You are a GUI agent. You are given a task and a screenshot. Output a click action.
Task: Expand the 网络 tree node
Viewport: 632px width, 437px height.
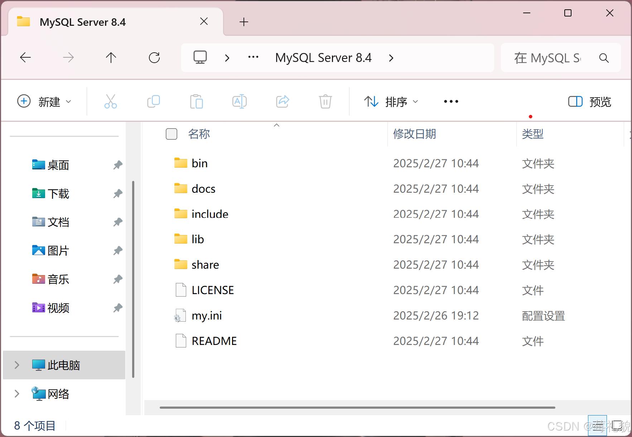coord(17,394)
